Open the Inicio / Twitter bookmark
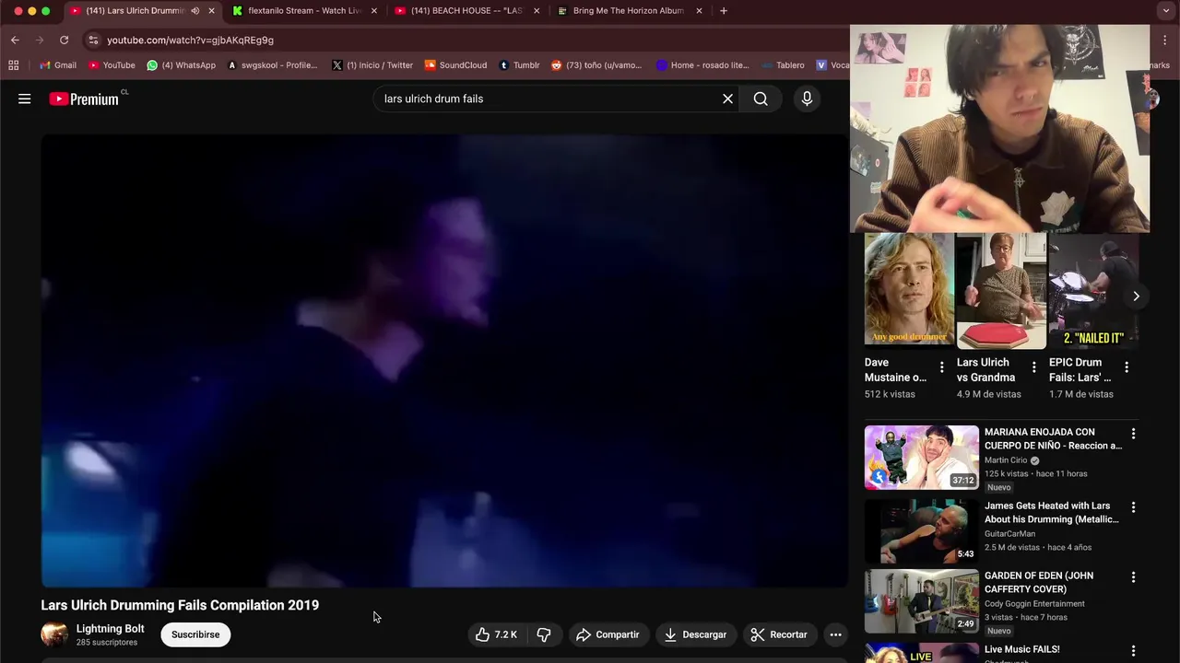Image resolution: width=1180 pixels, height=663 pixels. [x=372, y=65]
